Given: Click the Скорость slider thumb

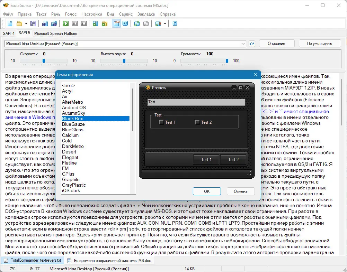Looking at the screenshot, I should 44,61.
